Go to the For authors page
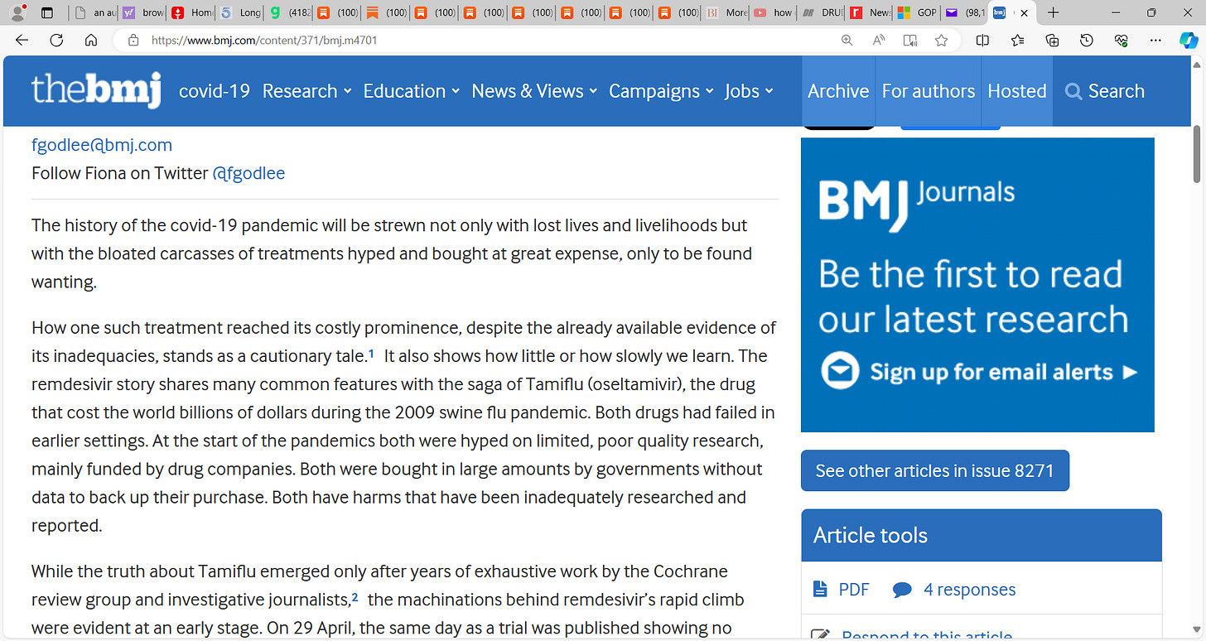Screen dimensions: 1206x641 click(x=929, y=91)
